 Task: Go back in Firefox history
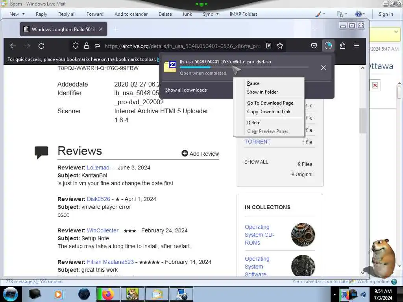click(13, 46)
